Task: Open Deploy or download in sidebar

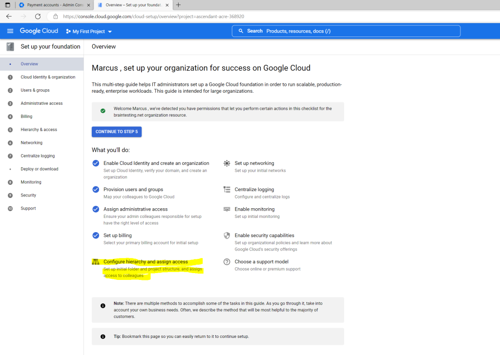Action: pos(42,169)
